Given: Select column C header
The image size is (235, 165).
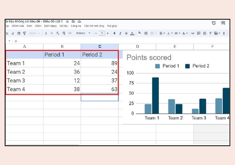Looking at the screenshot, I should coord(99,47).
